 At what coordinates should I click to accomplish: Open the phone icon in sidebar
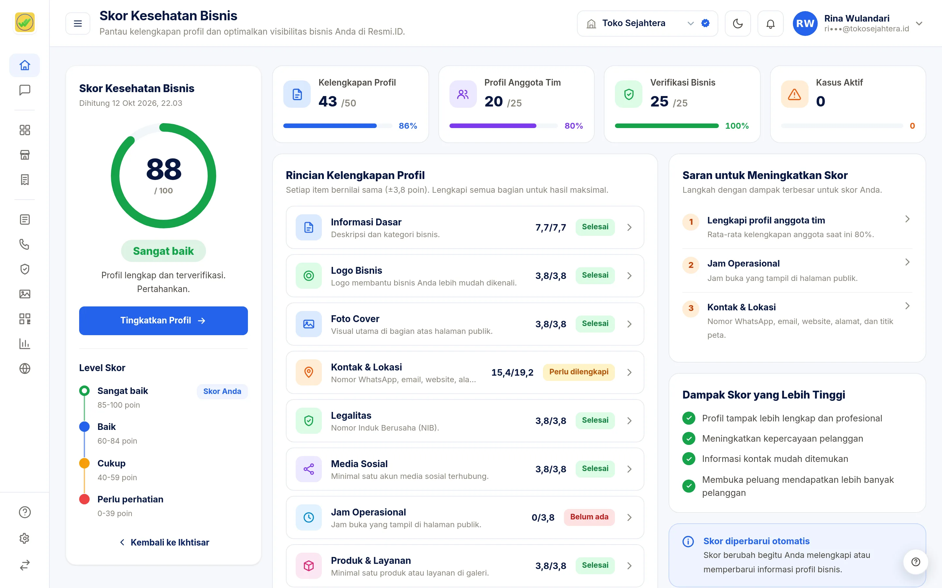pyautogui.click(x=25, y=244)
